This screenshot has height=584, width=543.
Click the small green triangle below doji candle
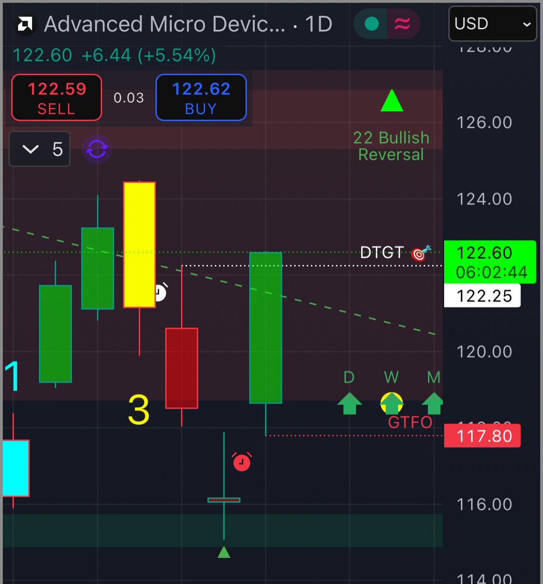tap(224, 552)
